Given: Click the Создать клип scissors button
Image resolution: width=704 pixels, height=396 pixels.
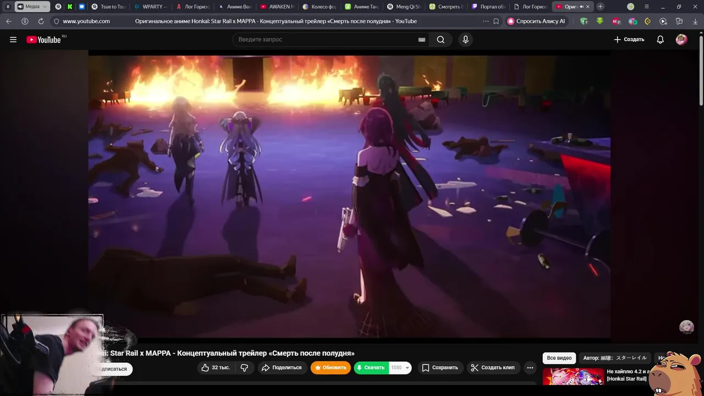Looking at the screenshot, I should point(493,367).
